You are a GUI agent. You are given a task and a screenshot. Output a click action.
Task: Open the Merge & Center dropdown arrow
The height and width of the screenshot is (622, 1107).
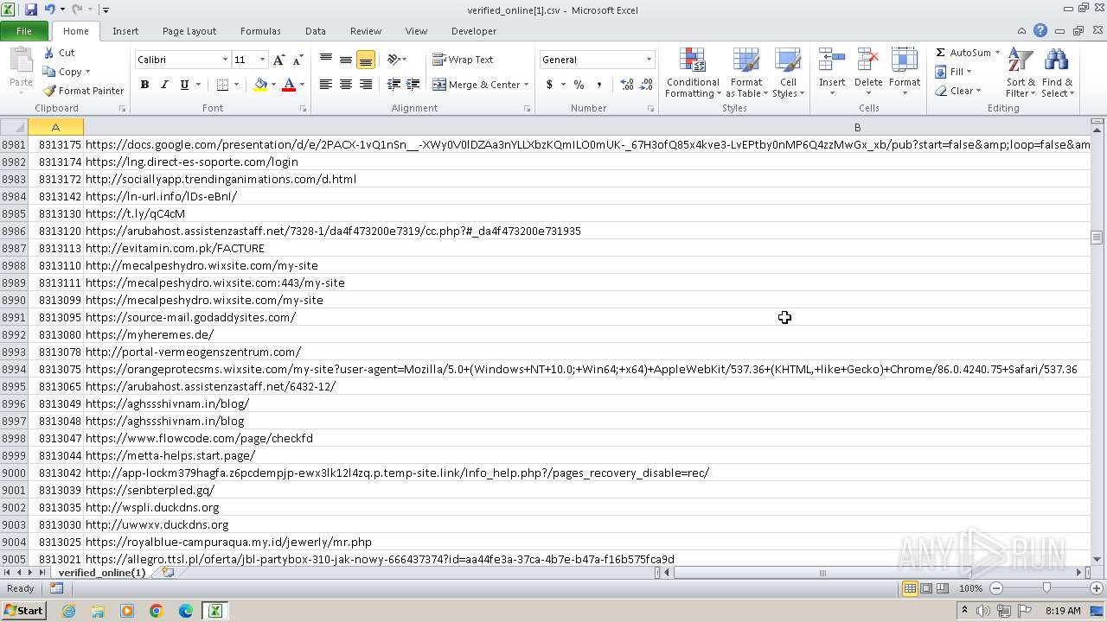click(527, 85)
